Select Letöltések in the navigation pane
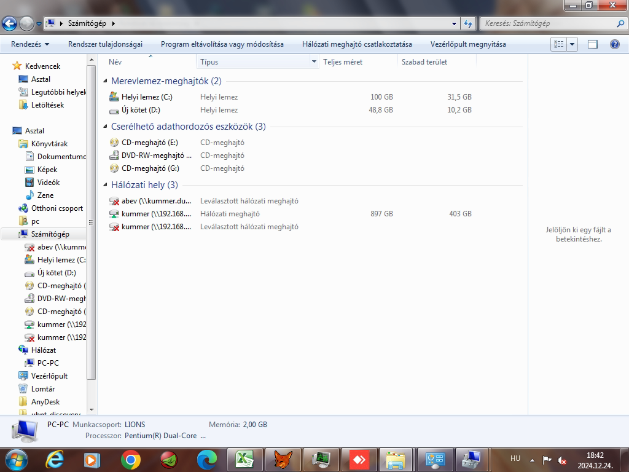 tap(47, 105)
